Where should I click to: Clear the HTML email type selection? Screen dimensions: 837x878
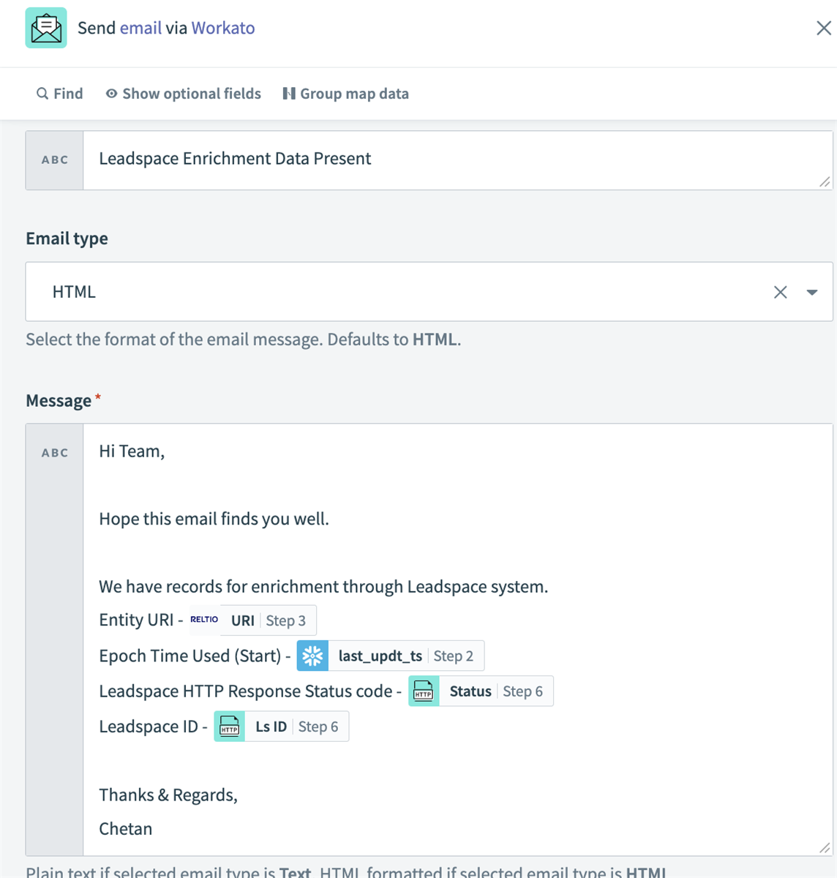click(780, 291)
